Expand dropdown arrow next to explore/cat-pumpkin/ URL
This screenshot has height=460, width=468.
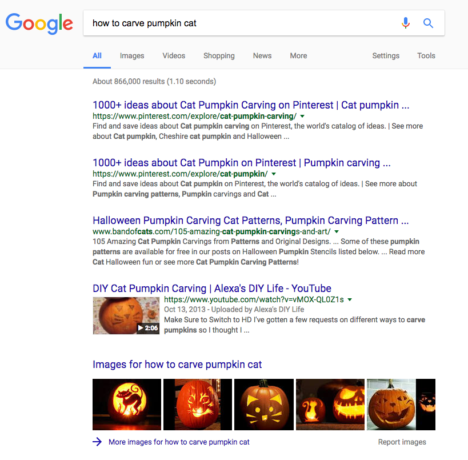coord(274,174)
